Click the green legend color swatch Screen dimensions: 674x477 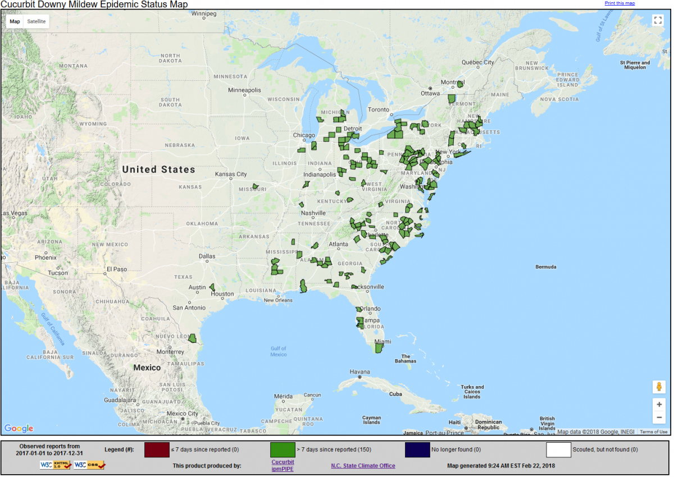tap(283, 450)
